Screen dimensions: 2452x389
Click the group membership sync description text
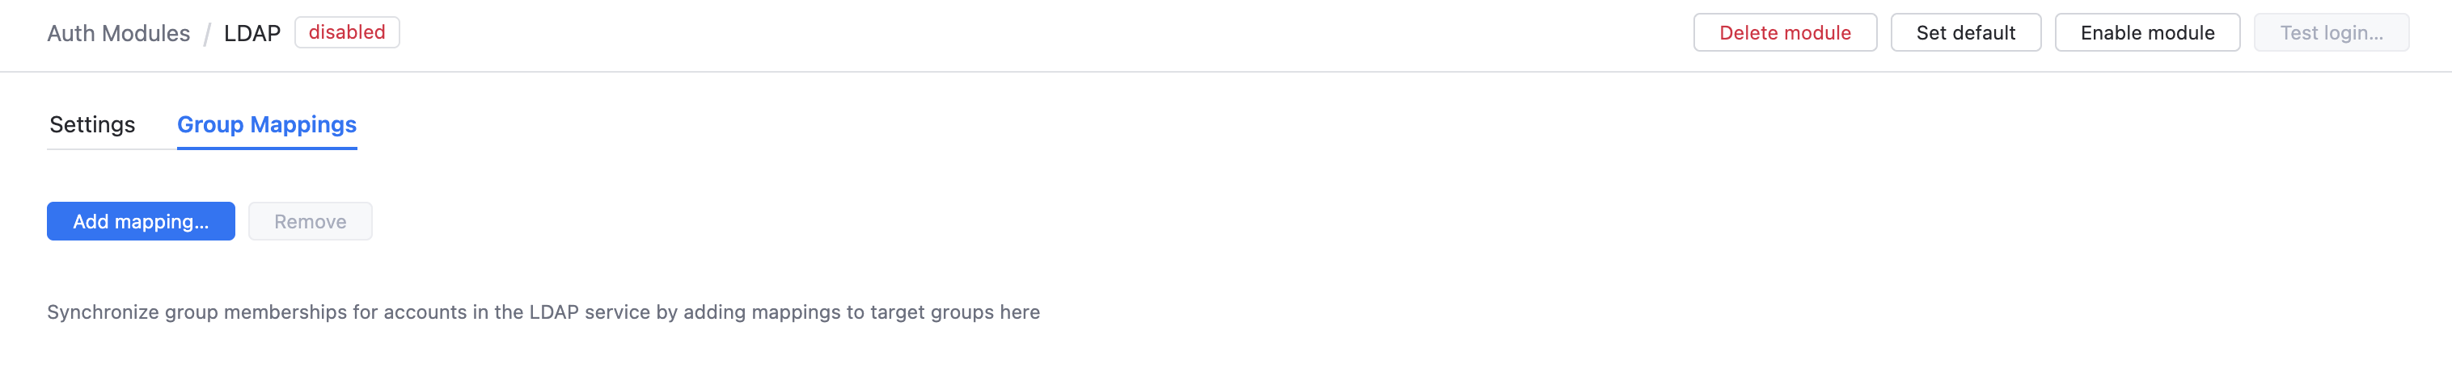tap(543, 313)
